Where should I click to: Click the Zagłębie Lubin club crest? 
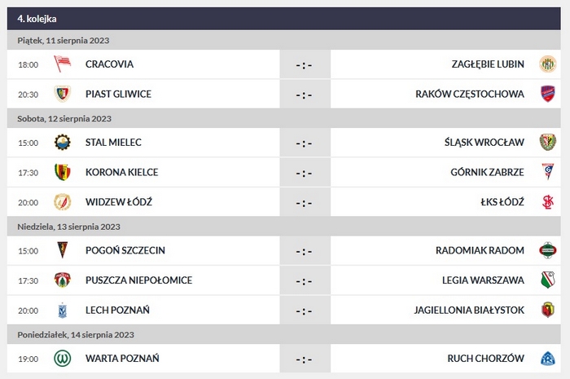[547, 64]
